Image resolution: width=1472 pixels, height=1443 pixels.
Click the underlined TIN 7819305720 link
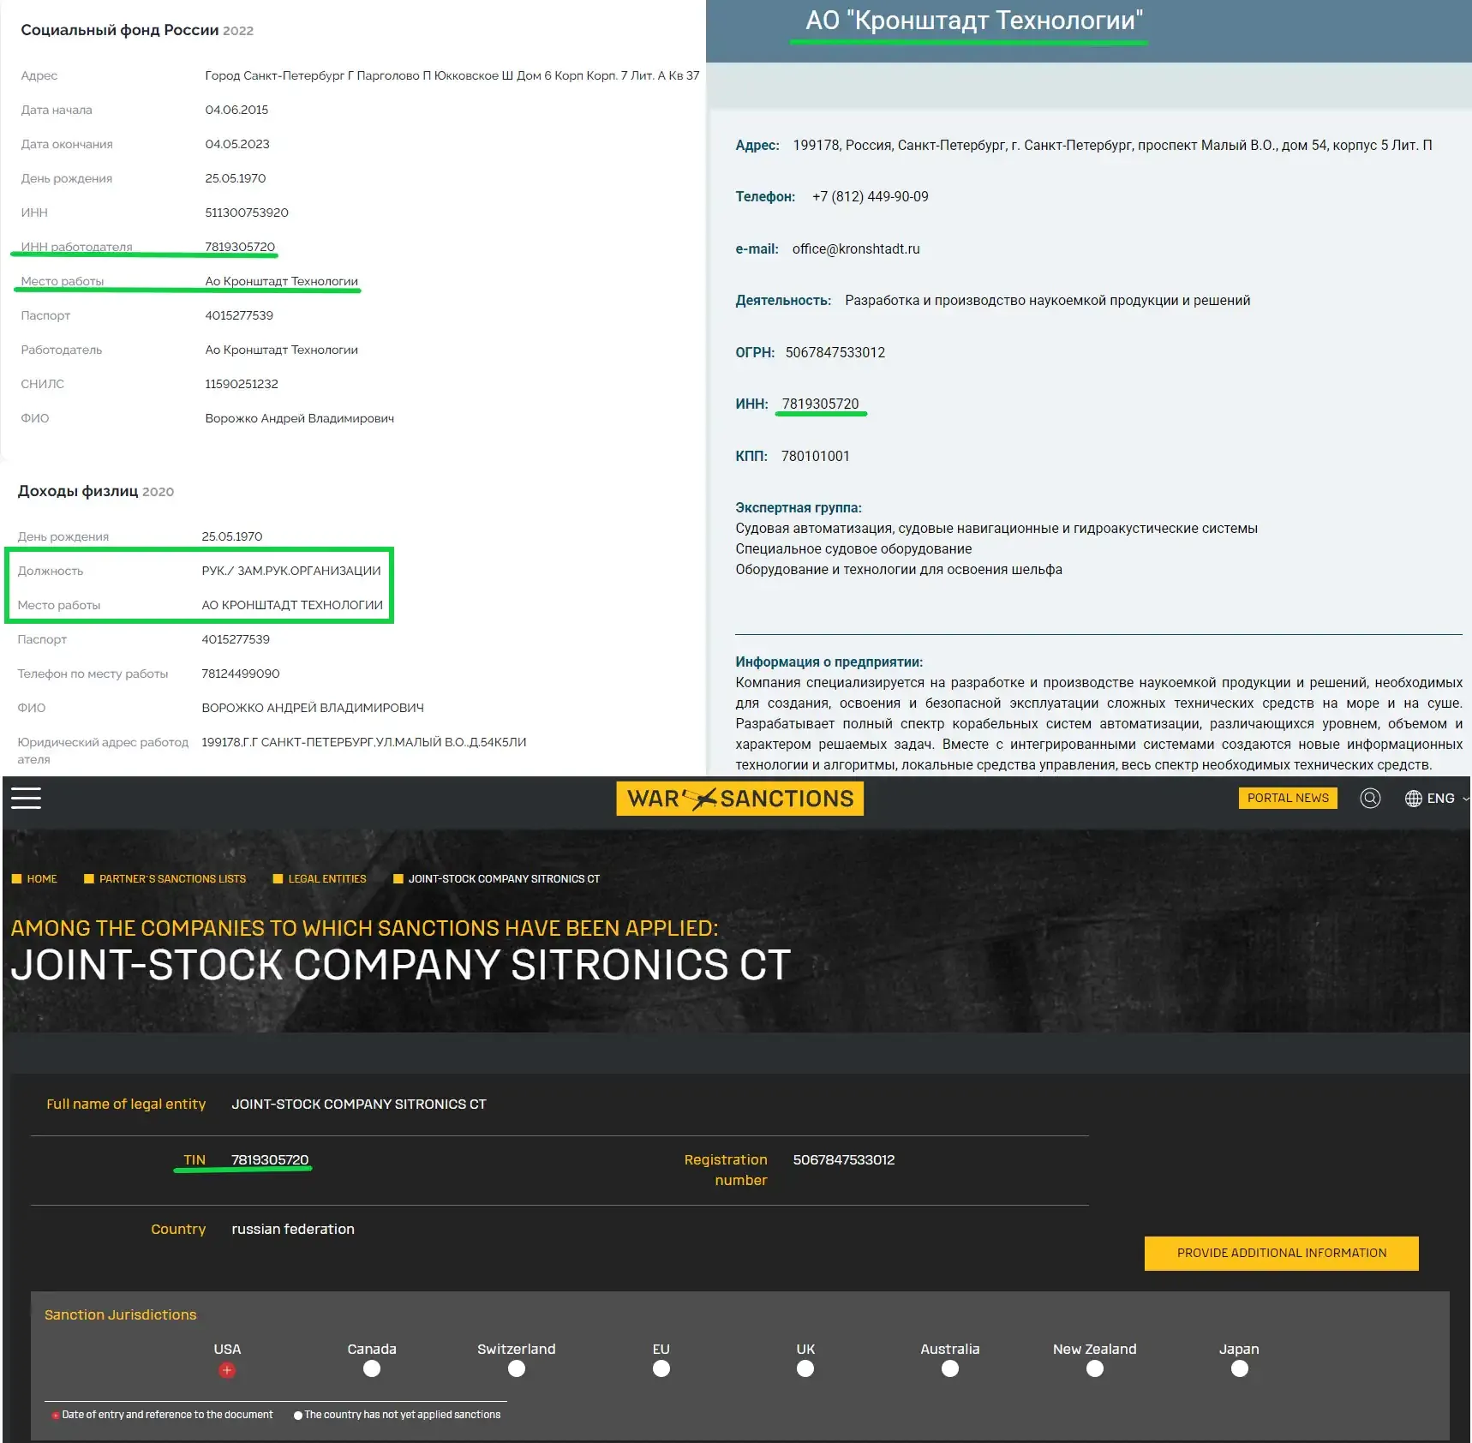coord(269,1159)
